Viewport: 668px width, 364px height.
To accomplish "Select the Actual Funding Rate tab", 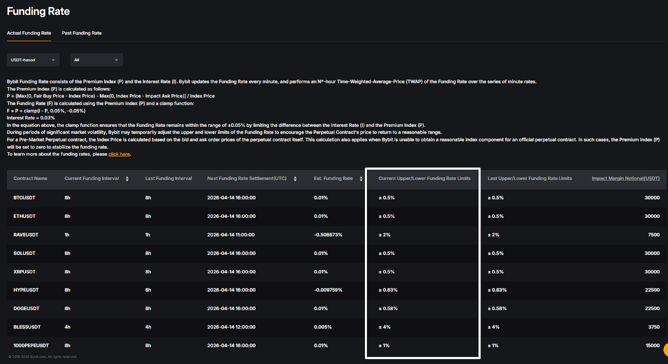I will point(29,33).
